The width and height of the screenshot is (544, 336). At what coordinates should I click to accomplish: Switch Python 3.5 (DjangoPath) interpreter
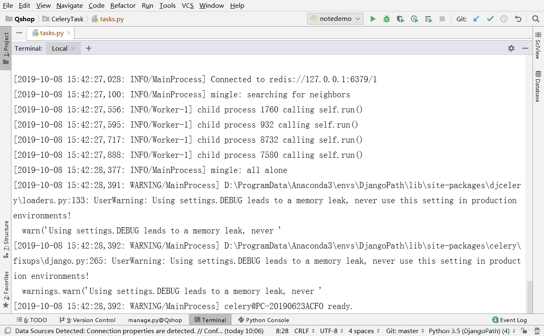(471, 331)
